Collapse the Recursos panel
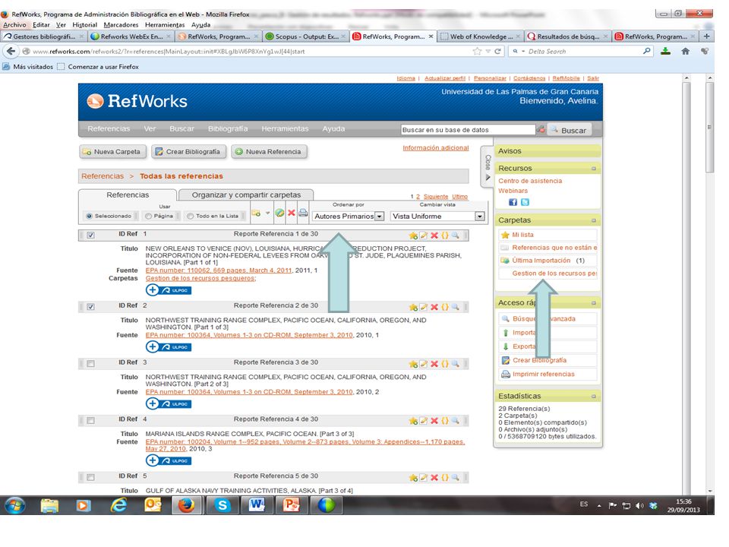729x547 pixels. [594, 169]
